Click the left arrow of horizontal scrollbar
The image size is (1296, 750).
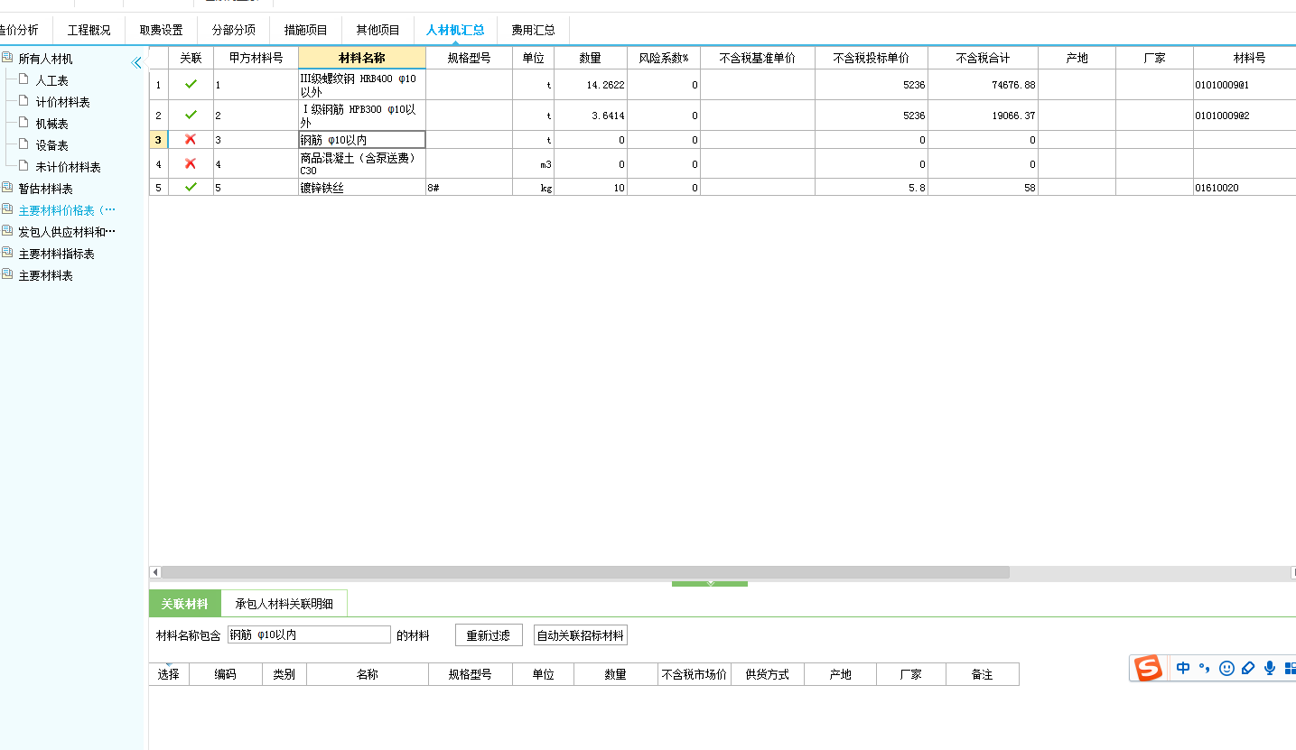tap(154, 572)
